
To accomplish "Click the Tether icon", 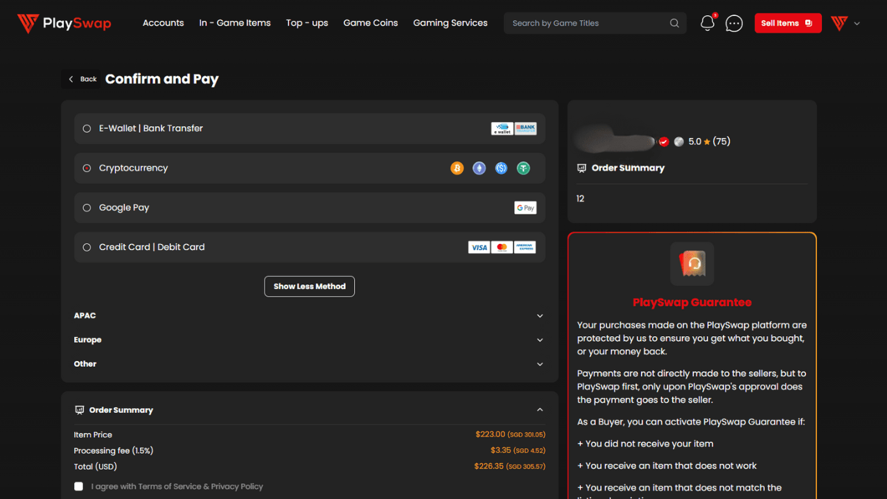I will pyautogui.click(x=523, y=168).
